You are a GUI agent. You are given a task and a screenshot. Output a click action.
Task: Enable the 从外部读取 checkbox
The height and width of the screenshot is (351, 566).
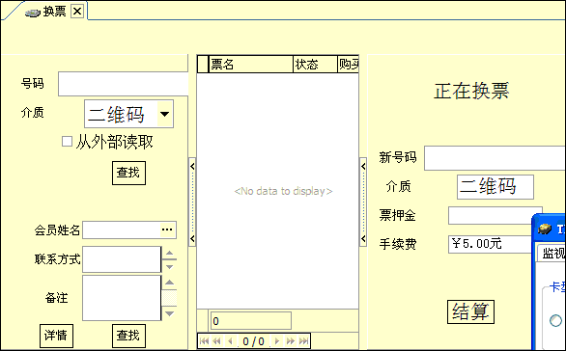67,141
